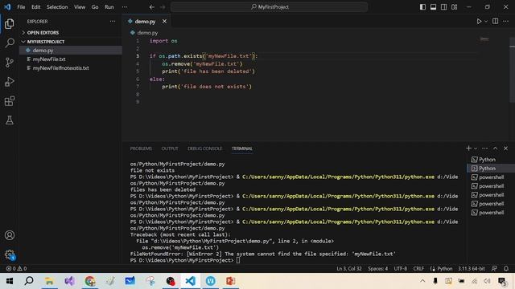Select the first powershell terminal entry
The width and height of the screenshot is (515, 289).
click(491, 177)
